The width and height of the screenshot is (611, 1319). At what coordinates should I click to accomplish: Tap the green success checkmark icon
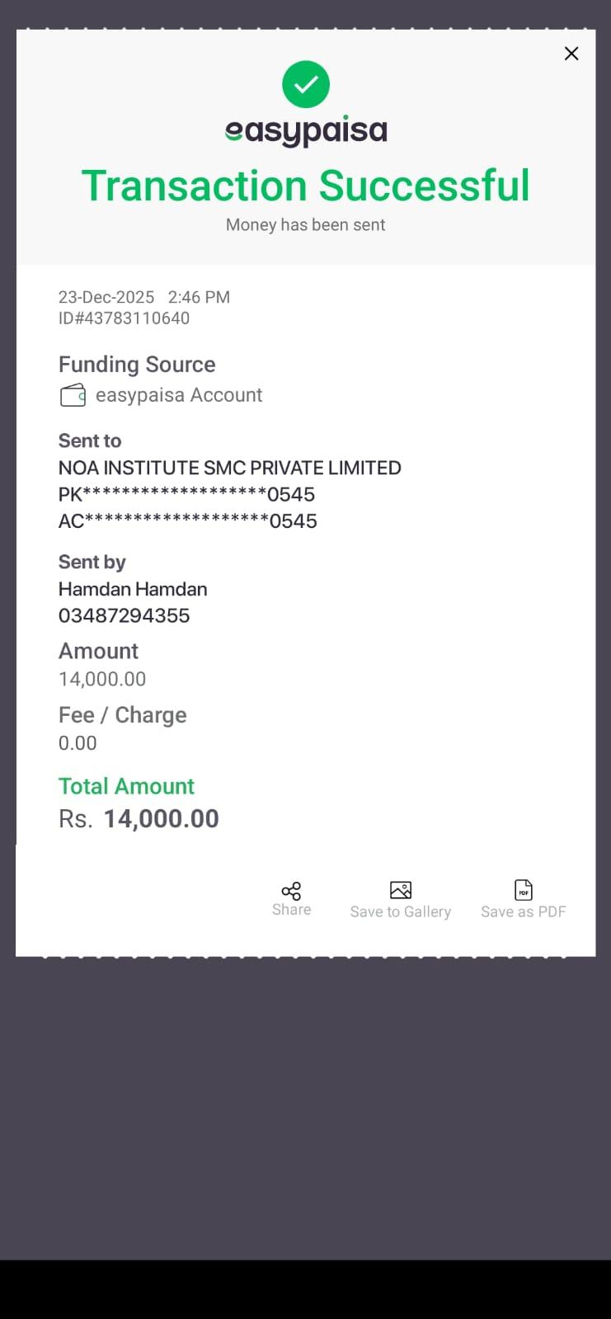point(306,84)
